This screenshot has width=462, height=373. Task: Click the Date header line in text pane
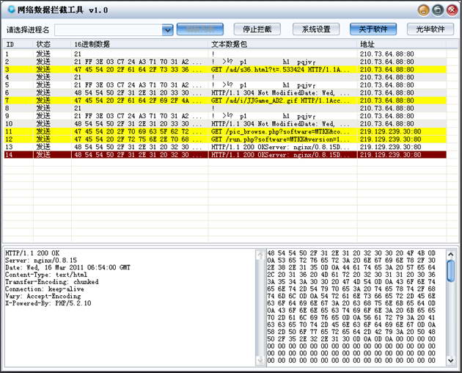(67, 267)
